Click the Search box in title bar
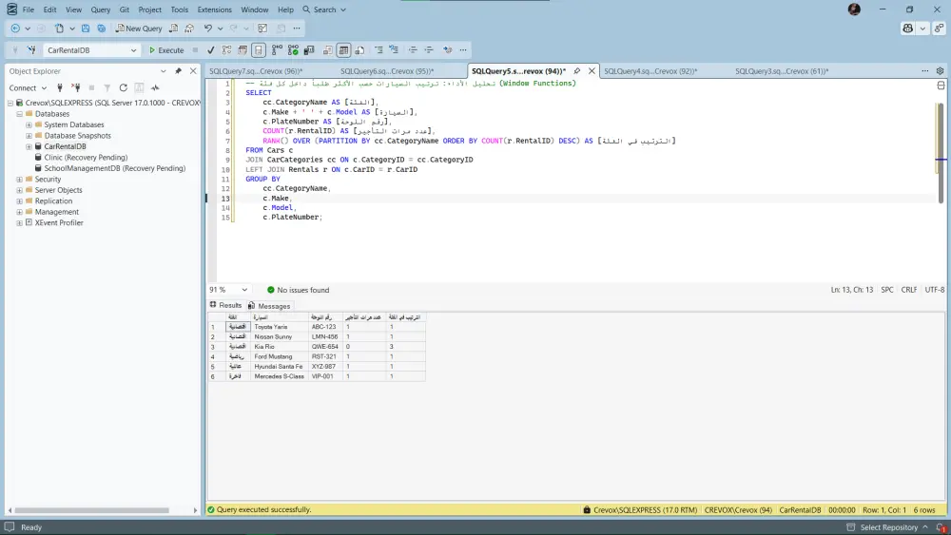Viewport: 951px width, 535px height. (324, 10)
